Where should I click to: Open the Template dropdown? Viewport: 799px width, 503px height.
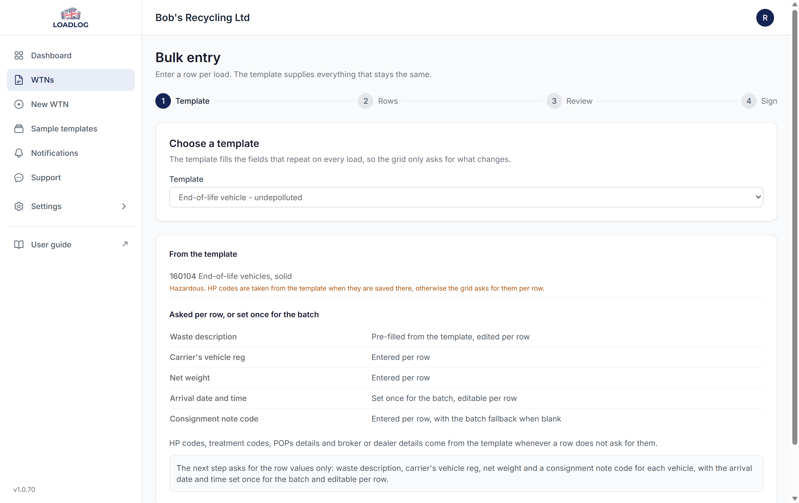[466, 197]
